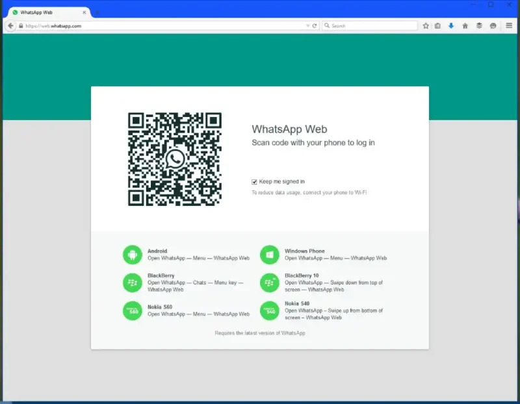Click BlackBerry "Chats — Menu key" instruction

click(x=196, y=286)
